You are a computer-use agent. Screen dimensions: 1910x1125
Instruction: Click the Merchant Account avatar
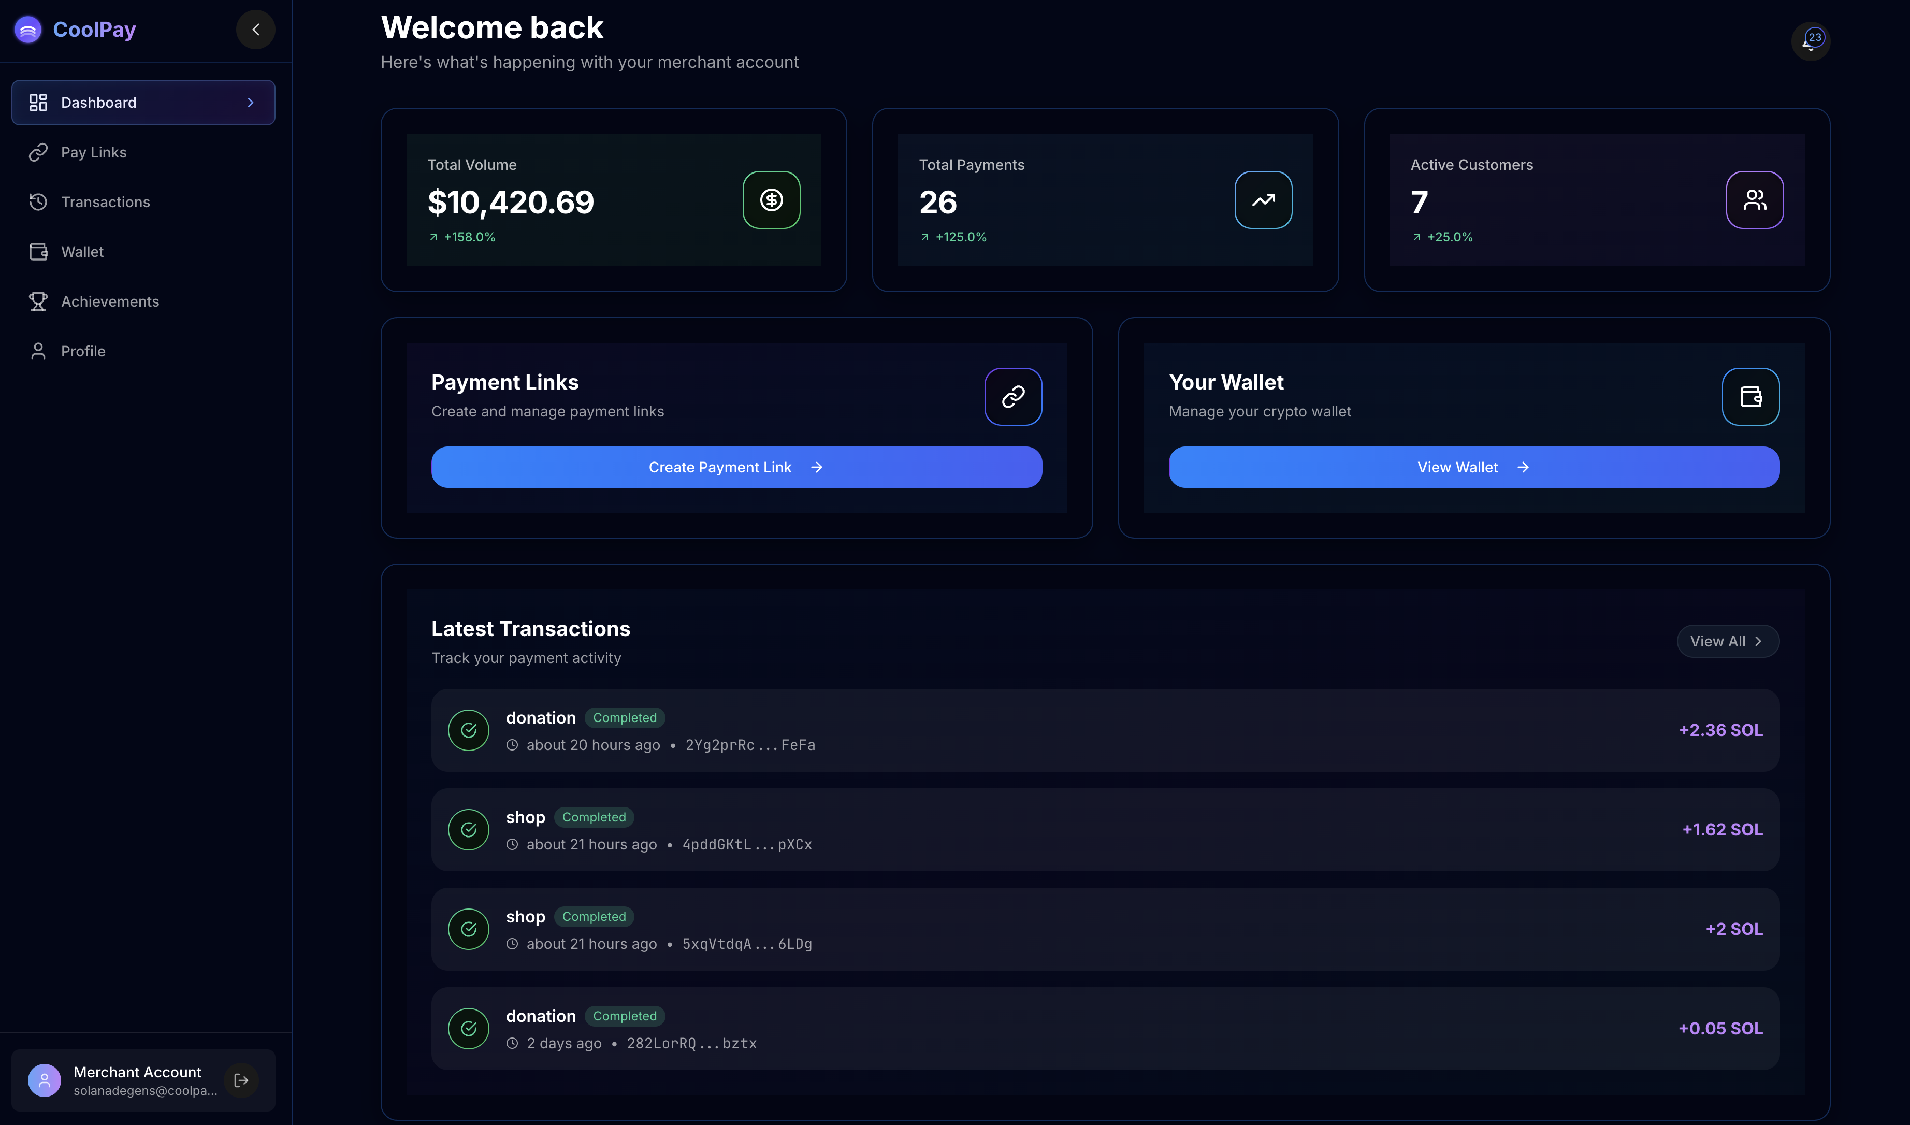[x=44, y=1080]
